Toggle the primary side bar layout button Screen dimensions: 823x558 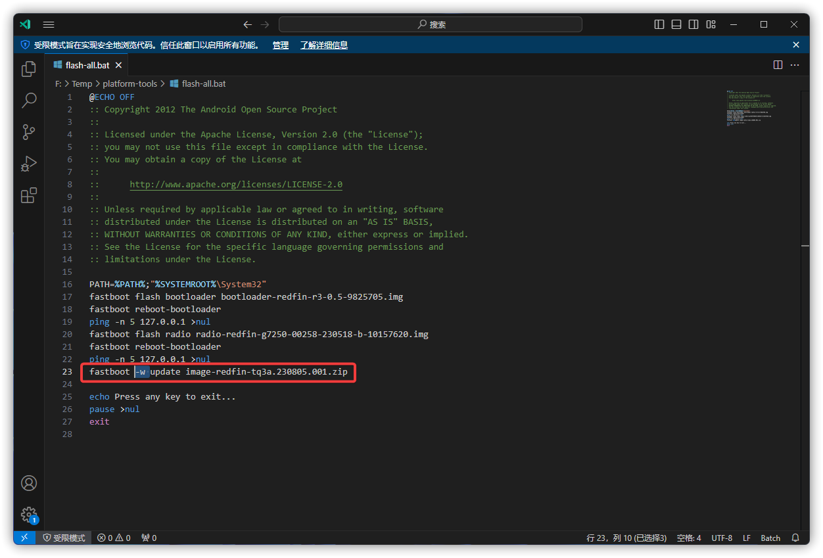point(659,24)
